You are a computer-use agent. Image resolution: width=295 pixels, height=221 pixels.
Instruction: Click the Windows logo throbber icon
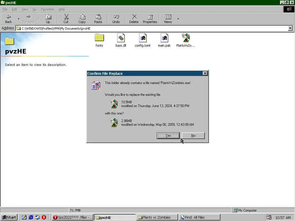[x=289, y=9]
